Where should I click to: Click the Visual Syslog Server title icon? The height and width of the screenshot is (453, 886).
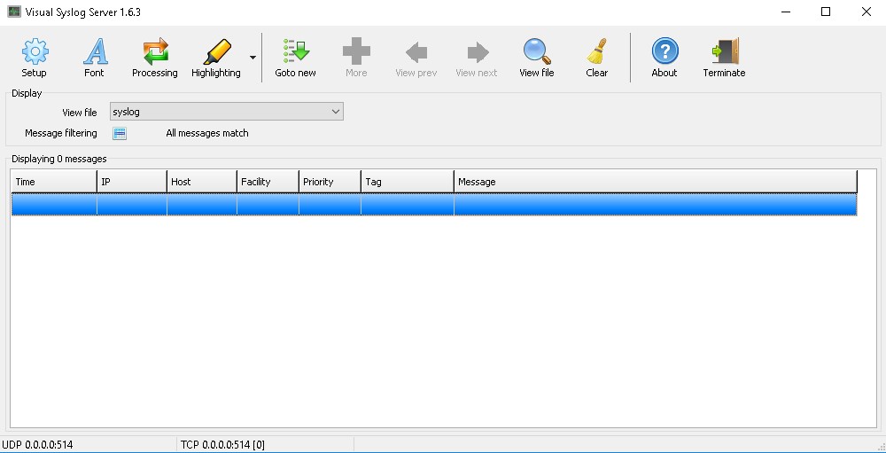(x=13, y=12)
